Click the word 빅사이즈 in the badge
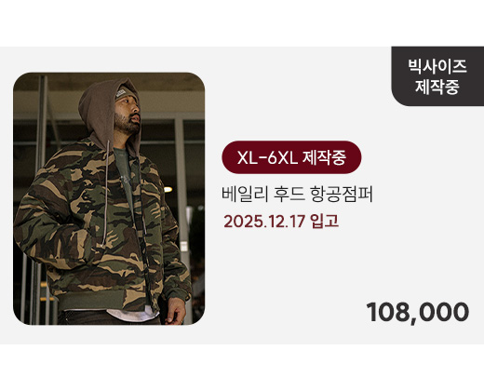This screenshot has width=484, height=391. (437, 66)
